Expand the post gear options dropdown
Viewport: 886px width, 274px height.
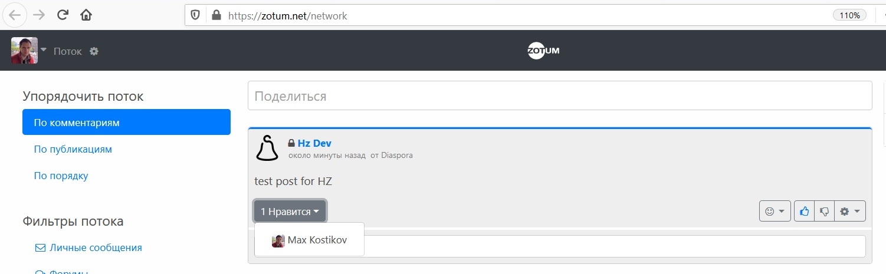click(850, 211)
